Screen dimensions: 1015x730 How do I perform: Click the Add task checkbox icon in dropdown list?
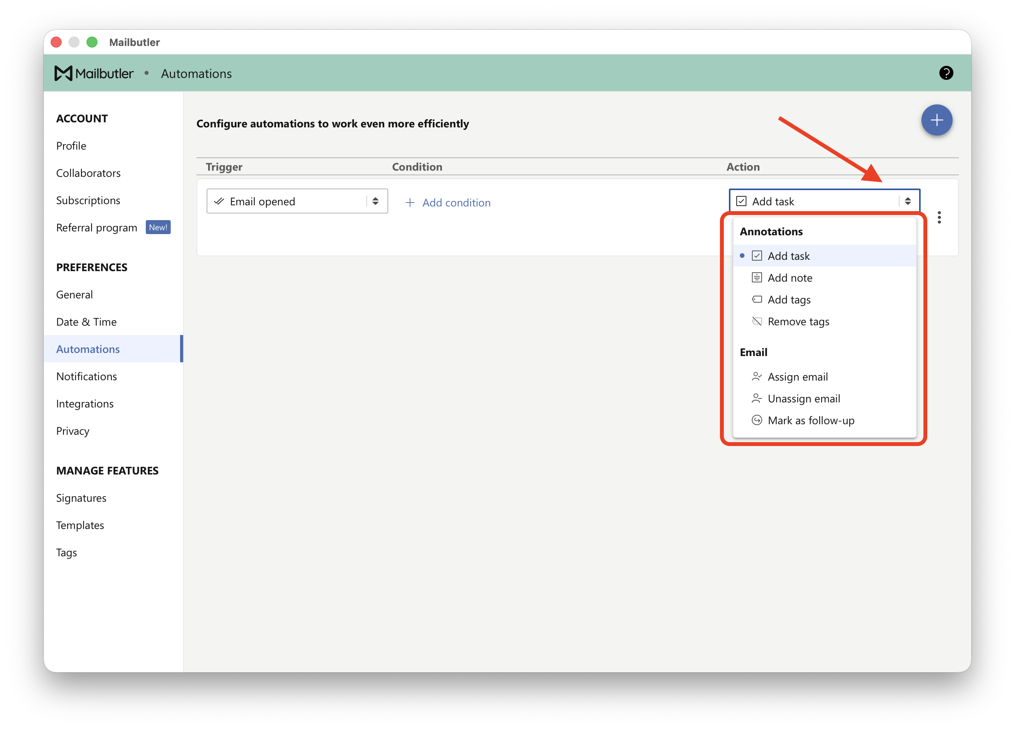coord(756,256)
